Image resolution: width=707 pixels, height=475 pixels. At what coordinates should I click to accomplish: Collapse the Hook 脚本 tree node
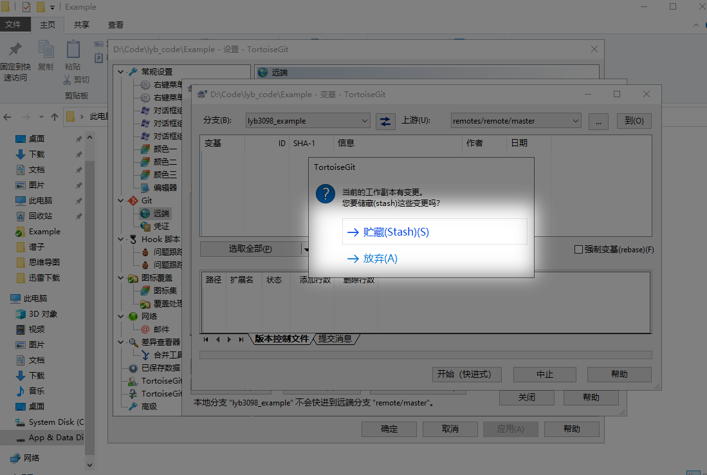tap(121, 239)
